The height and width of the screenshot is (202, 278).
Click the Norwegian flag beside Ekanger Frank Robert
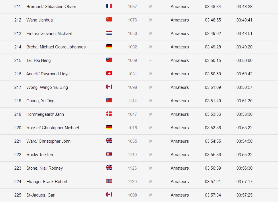coord(109,181)
